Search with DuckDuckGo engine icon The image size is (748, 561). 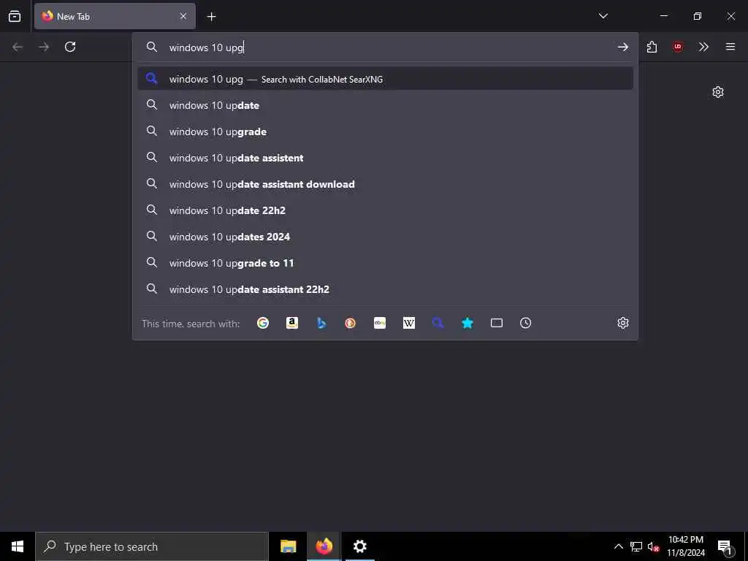pos(350,323)
